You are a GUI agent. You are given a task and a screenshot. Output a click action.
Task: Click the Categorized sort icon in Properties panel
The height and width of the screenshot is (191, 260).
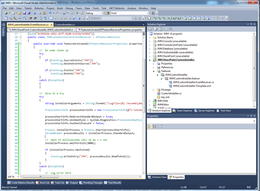point(149,127)
